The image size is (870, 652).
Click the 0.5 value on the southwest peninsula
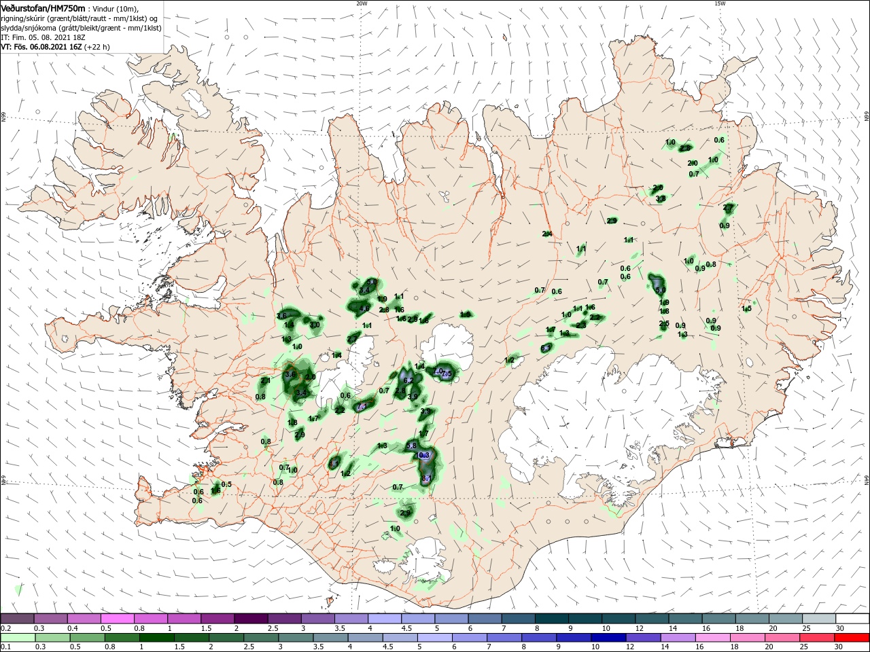(x=227, y=484)
